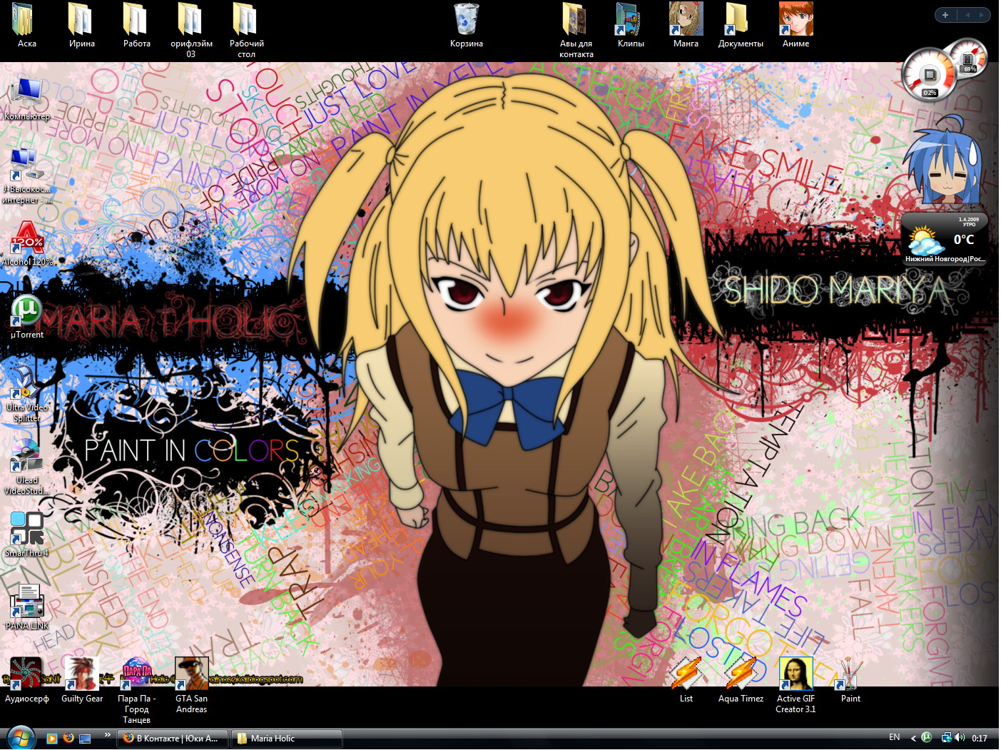Open the µTorrent tray icon
The height and width of the screenshot is (750, 1001).
(926, 738)
